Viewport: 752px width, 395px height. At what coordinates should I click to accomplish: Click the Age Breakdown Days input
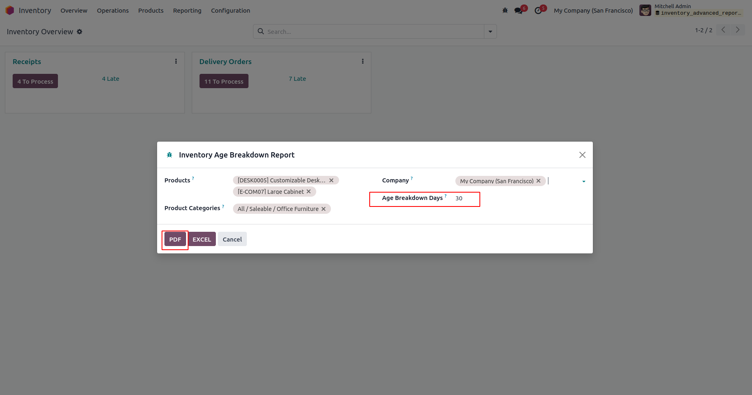(x=465, y=198)
